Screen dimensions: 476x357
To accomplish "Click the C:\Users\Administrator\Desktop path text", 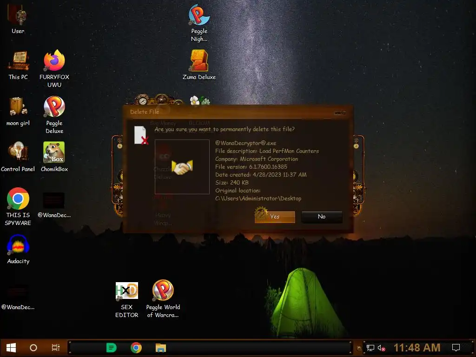I will (258, 198).
